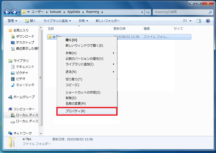Image resolution: width=216 pixels, height=153 pixels.
Task: Choose 名前の変更(M) from context menu
Action: tap(87, 103)
